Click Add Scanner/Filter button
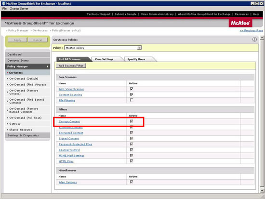Viewport: 265px width, 199px height. (x=71, y=66)
